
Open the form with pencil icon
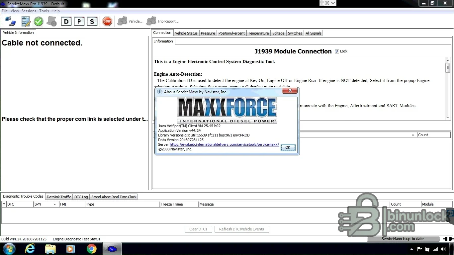click(26, 22)
